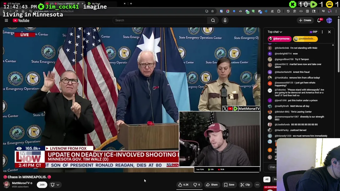Viewport: 340px width, 191px height.
Task: Open Chrome three-dot menu
Action: click(336, 11)
